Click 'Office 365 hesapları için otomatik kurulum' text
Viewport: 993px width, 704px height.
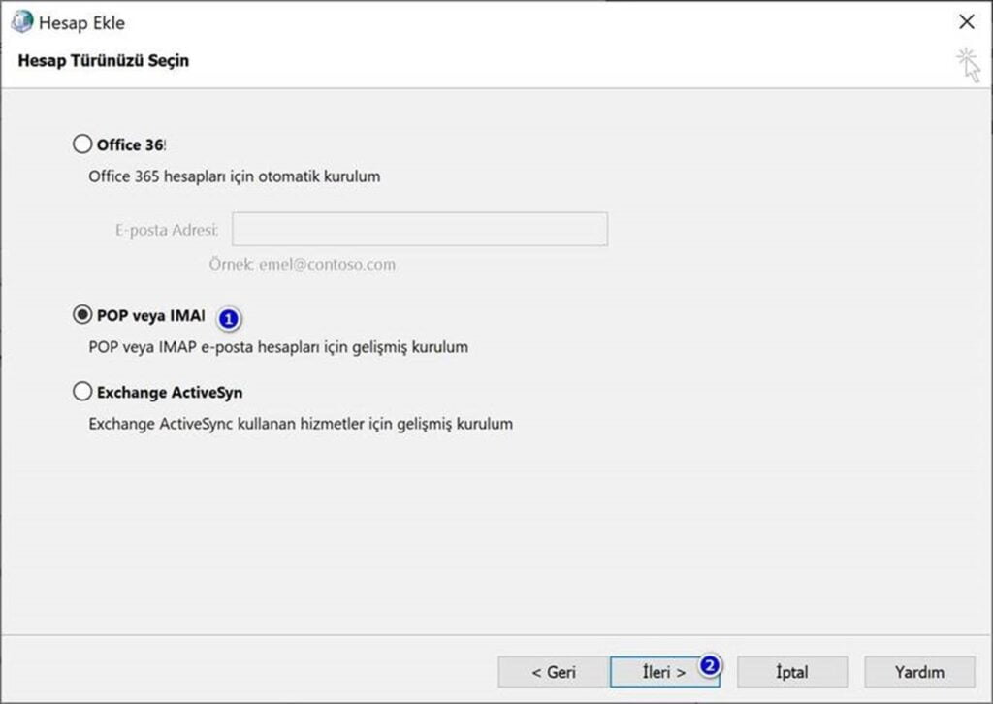235,176
